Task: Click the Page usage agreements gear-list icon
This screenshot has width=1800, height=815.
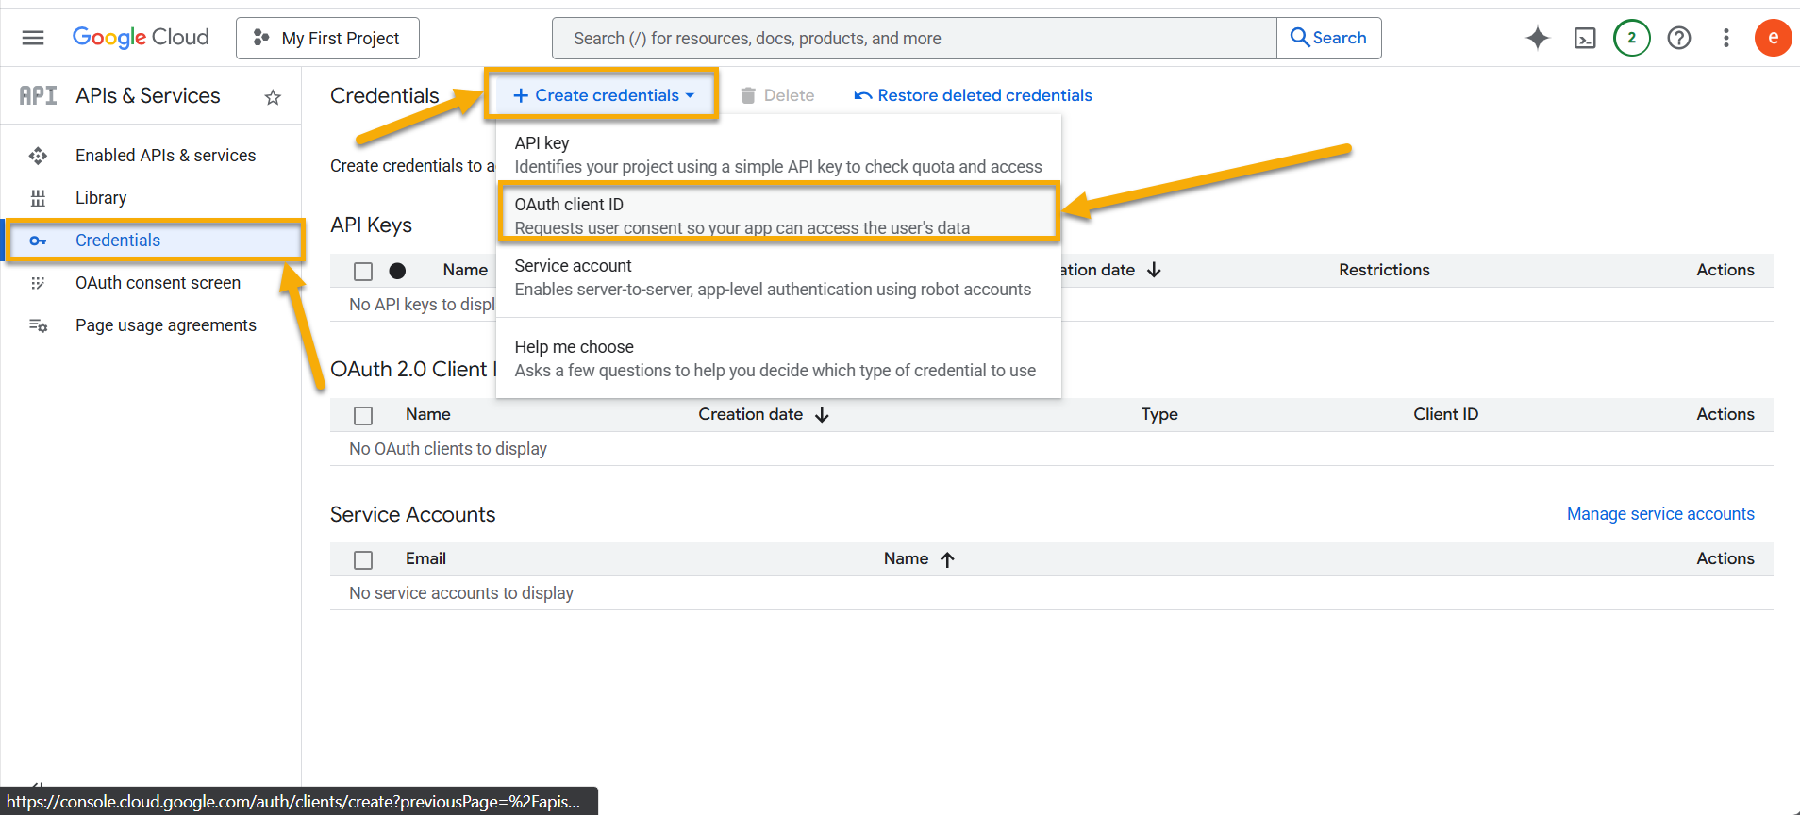Action: (38, 325)
